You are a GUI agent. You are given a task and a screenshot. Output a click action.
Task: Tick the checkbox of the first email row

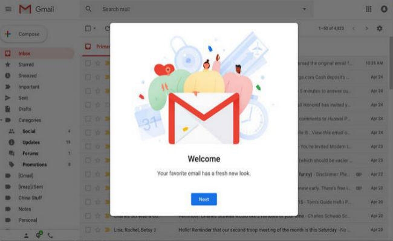pyautogui.click(x=88, y=63)
